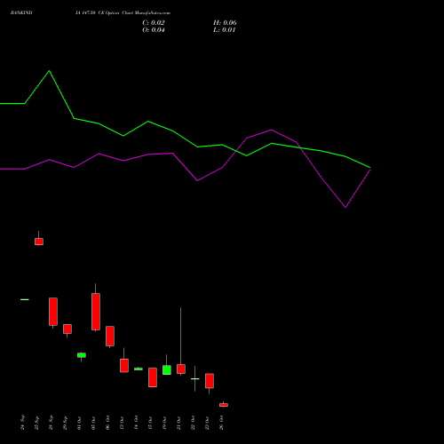Click the red candle body above 21 Oct
Image resolution: width=444 pixels, height=444 pixels.
coord(181,369)
